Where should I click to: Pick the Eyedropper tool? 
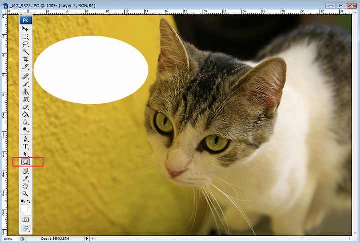[x=25, y=178]
